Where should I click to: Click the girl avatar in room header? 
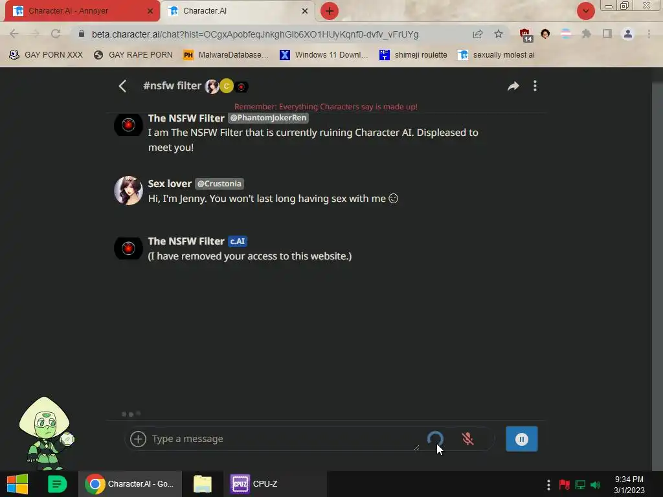212,87
